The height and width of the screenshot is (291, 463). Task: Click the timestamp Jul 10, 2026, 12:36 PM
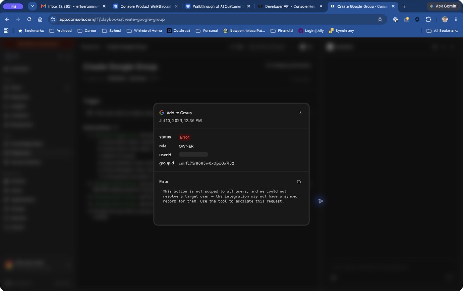click(180, 121)
